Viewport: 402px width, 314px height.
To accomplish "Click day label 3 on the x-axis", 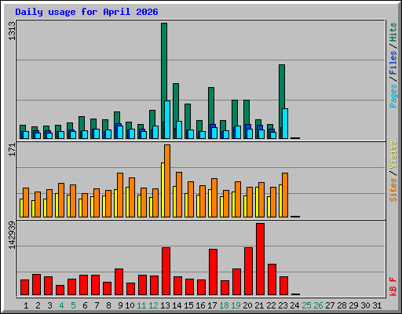I will tap(49, 305).
